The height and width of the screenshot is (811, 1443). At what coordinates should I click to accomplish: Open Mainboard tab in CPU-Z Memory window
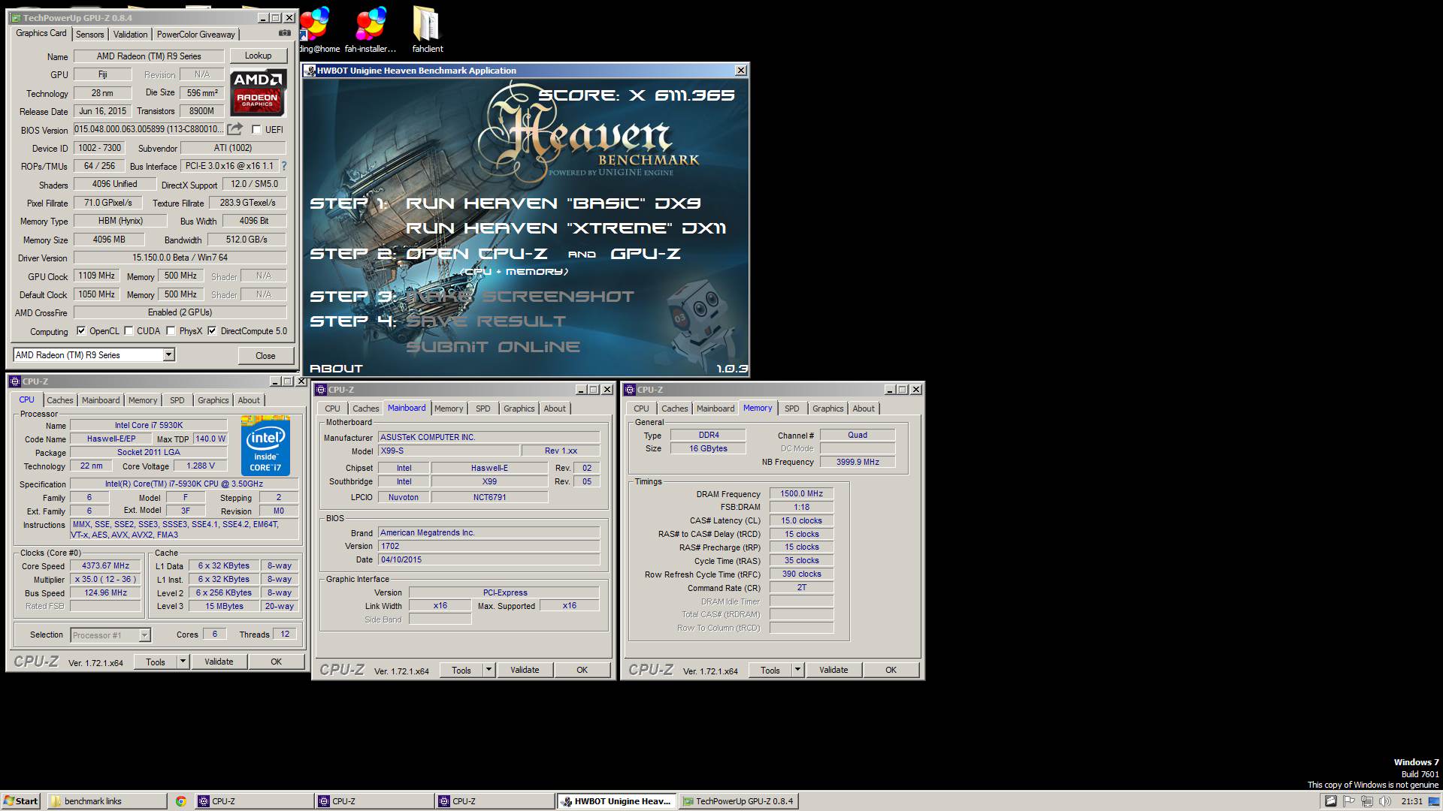(x=715, y=409)
